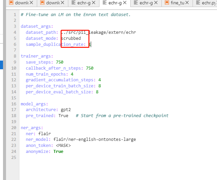Click the path value '../src/pii_leakage/extern/echr'

[x=98, y=32]
